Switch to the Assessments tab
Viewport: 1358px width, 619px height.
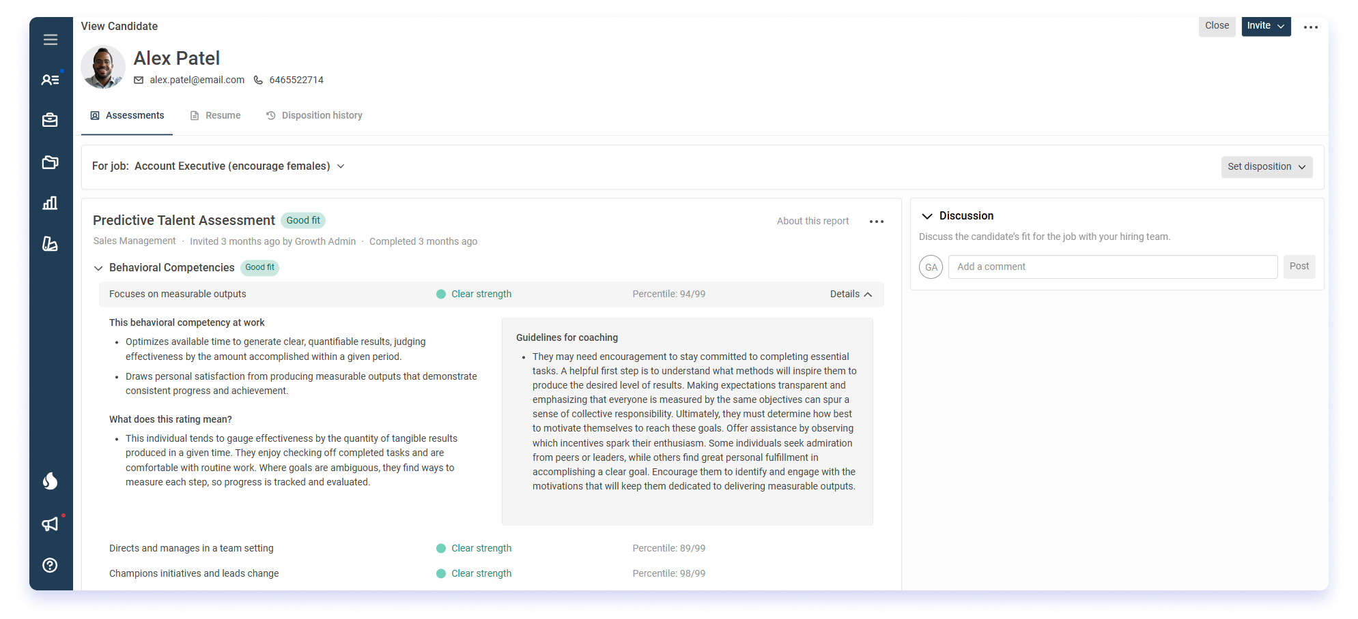[x=128, y=116]
